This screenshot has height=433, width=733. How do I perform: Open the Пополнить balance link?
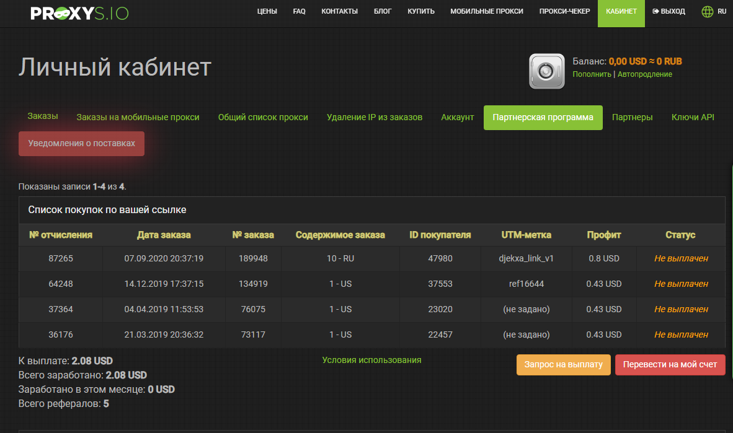[592, 74]
